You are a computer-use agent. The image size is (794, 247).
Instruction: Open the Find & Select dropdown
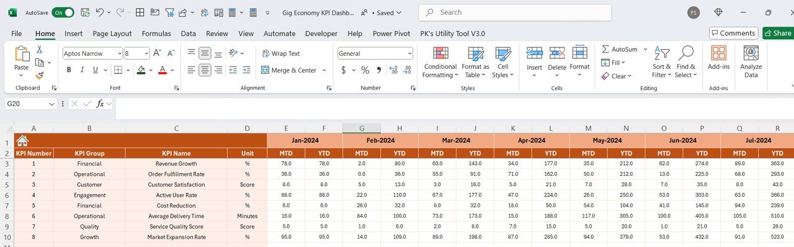(x=685, y=62)
